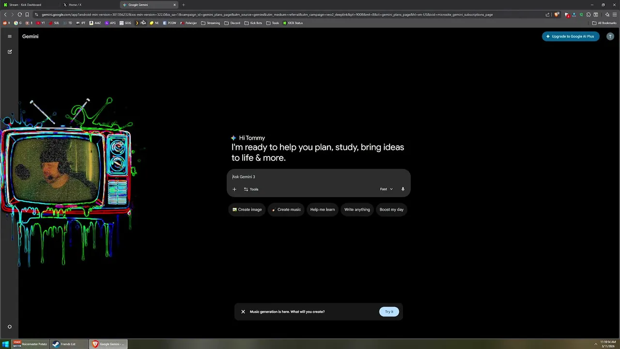Open the All Bookmarks folder
The height and width of the screenshot is (349, 620).
(x=604, y=23)
